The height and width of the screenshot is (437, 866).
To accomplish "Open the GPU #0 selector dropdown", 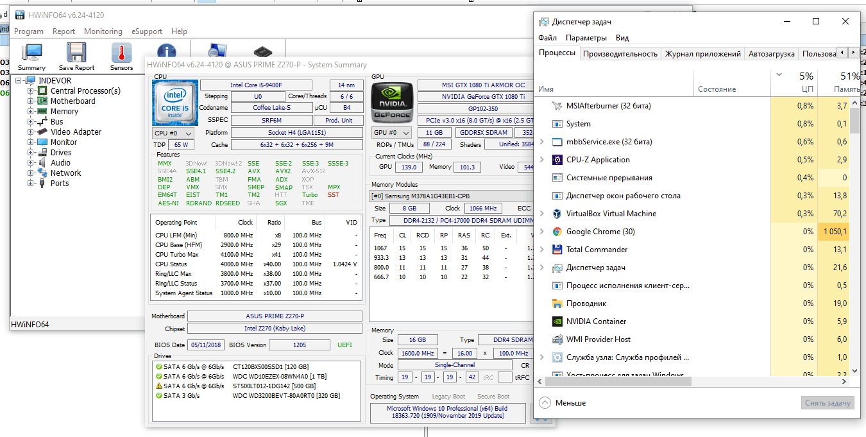I will coord(392,133).
